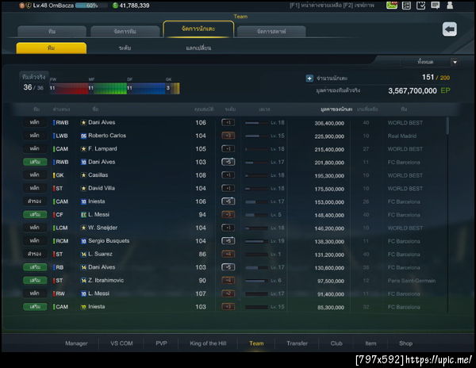This screenshot has width=476, height=368.
Task: Toggle the green status badge of RB Dani Alves row
Action: (x=35, y=267)
